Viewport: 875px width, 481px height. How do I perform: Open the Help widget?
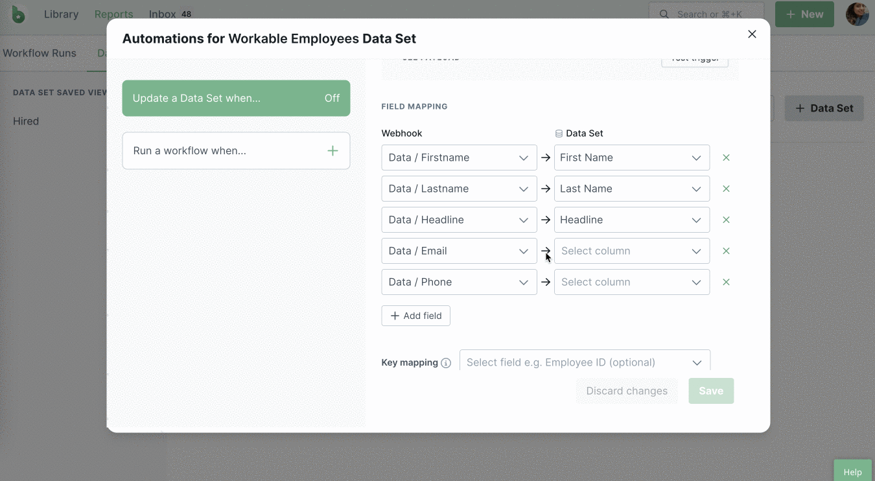point(852,471)
